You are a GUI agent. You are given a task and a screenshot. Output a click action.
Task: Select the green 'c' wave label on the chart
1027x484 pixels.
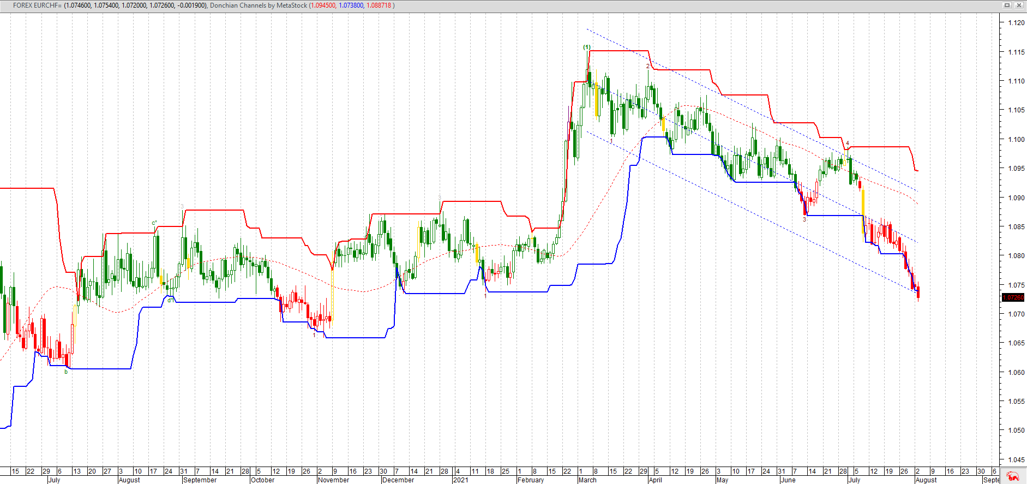click(154, 223)
